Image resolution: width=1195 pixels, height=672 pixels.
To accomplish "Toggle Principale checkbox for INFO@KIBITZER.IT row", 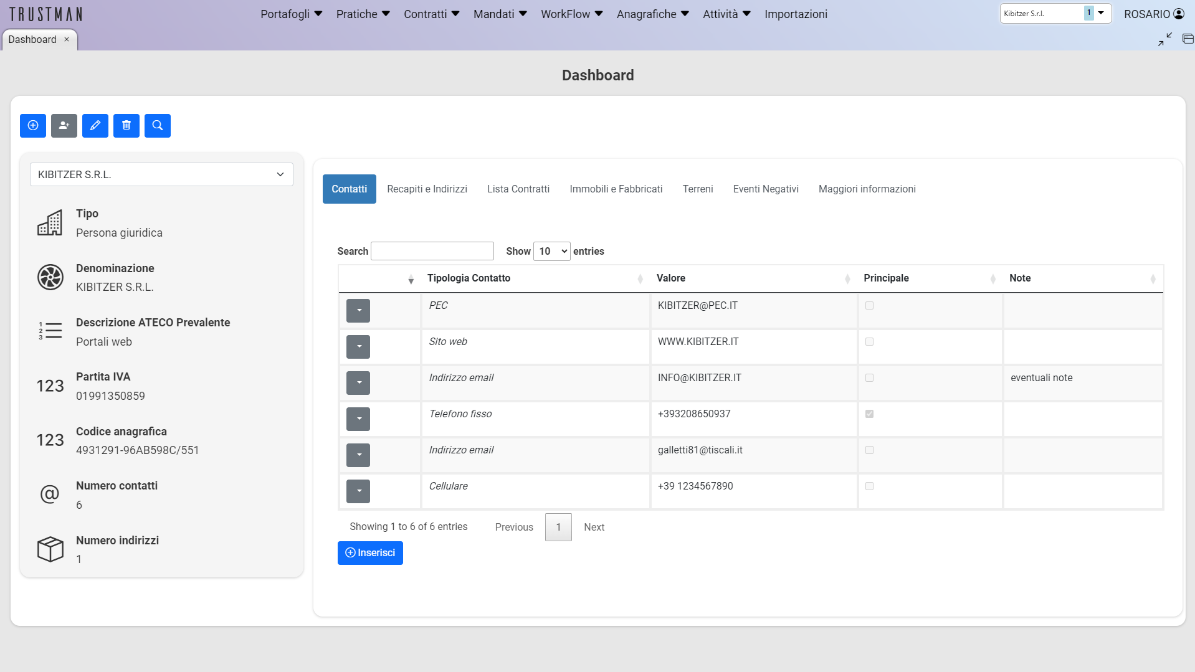I will coord(870,378).
